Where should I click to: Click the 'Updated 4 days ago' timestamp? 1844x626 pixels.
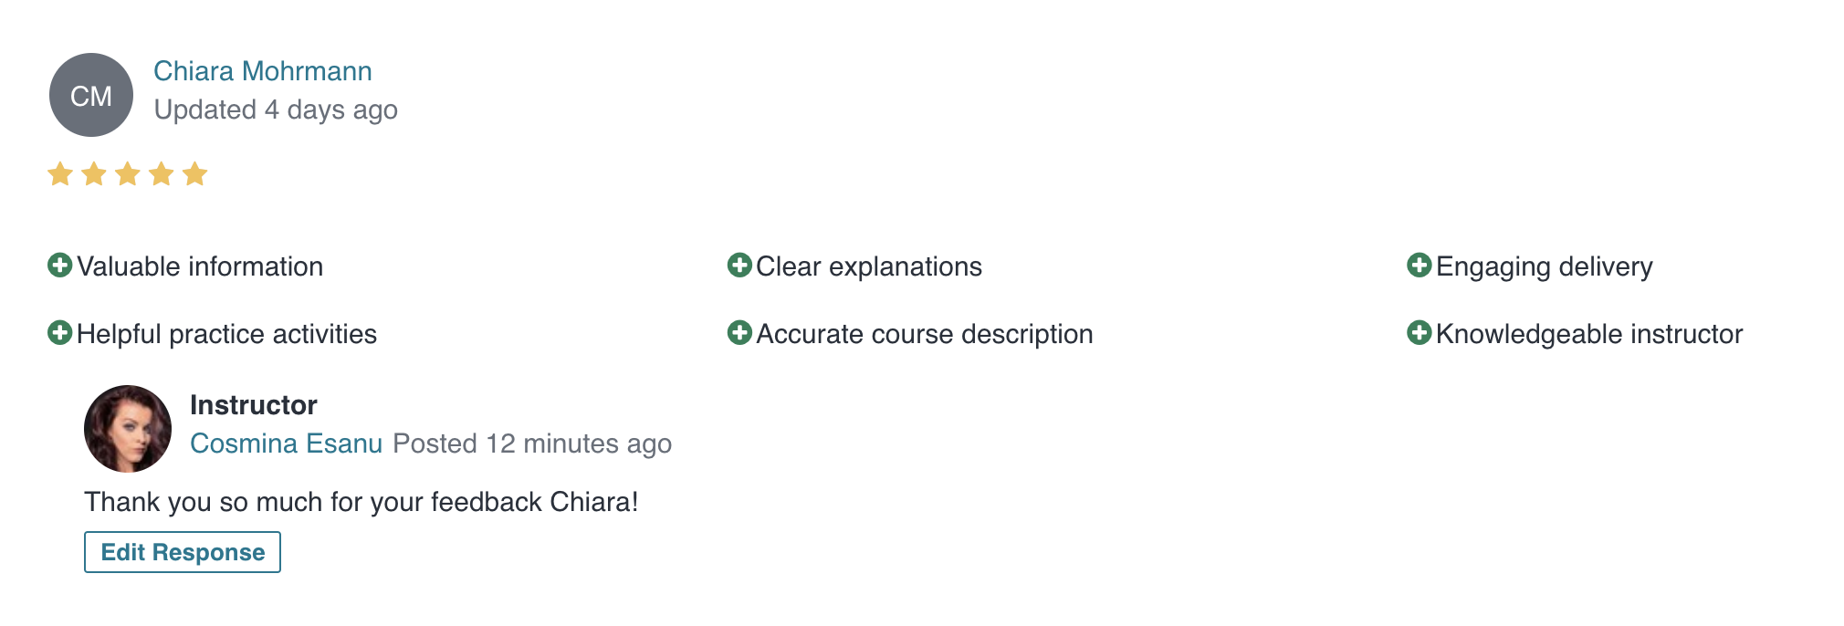point(276,110)
